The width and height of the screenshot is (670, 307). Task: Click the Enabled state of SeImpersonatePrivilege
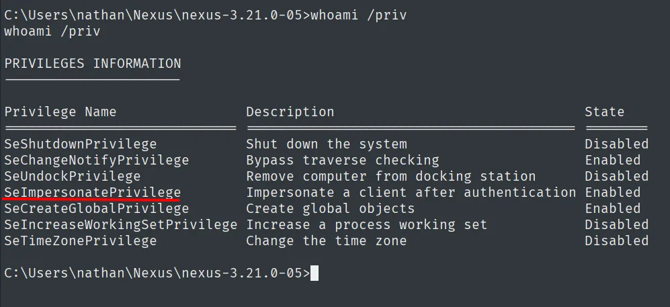point(613,193)
